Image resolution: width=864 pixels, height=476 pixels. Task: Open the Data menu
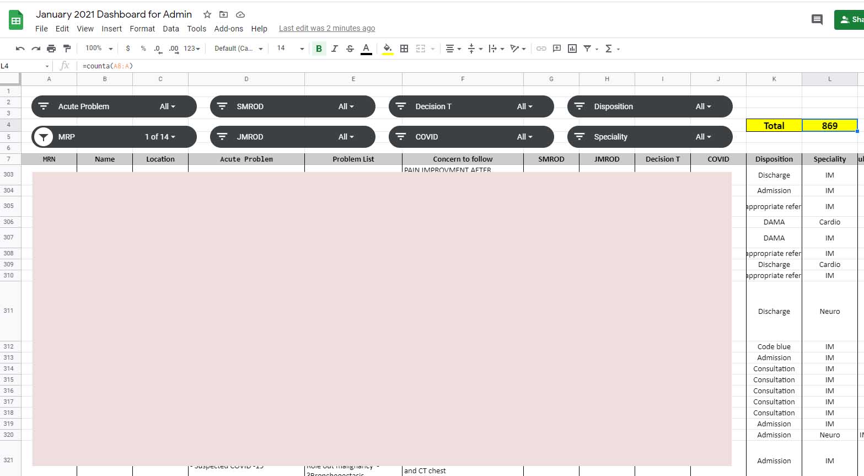pyautogui.click(x=171, y=29)
